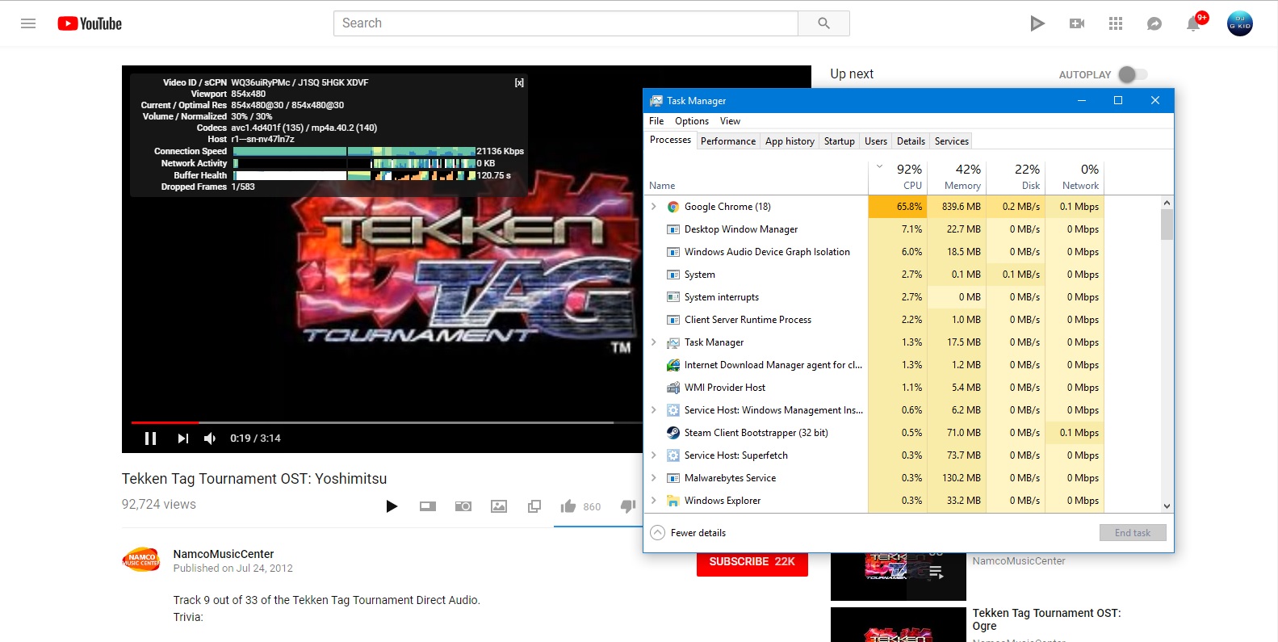
Task: Turn on the Autoplay switch
Action: (x=1133, y=74)
